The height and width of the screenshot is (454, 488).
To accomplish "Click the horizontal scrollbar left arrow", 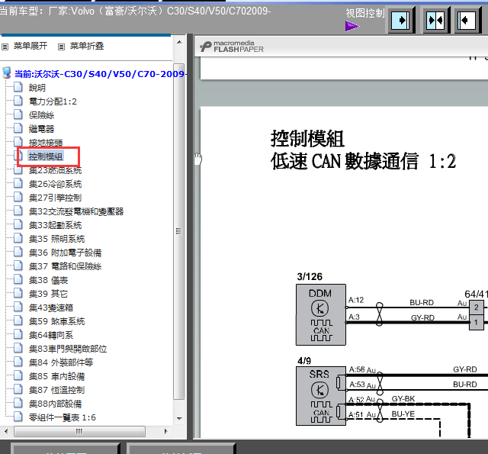I will click(6, 431).
